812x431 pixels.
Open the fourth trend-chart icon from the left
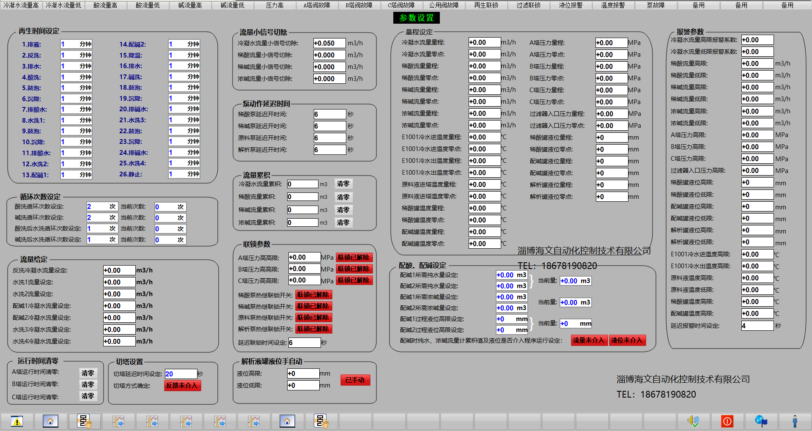(x=219, y=421)
